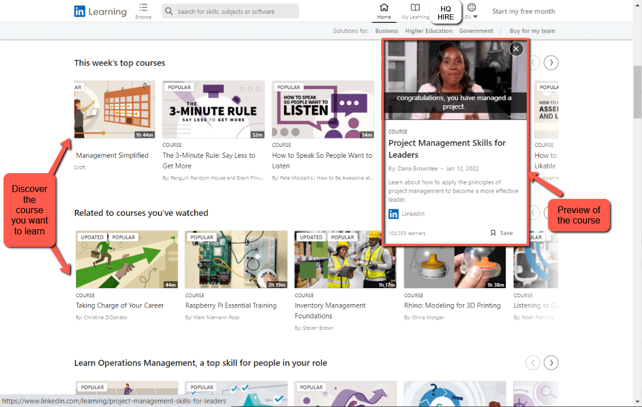Toggle Save on the Project Management course
The height and width of the screenshot is (407, 642).
click(501, 233)
